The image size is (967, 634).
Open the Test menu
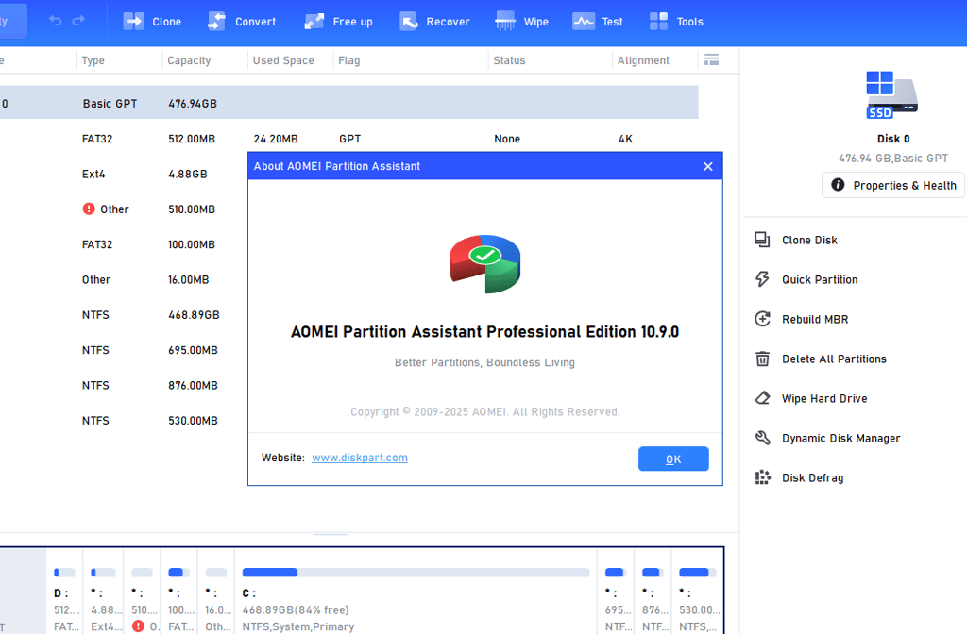click(x=598, y=22)
